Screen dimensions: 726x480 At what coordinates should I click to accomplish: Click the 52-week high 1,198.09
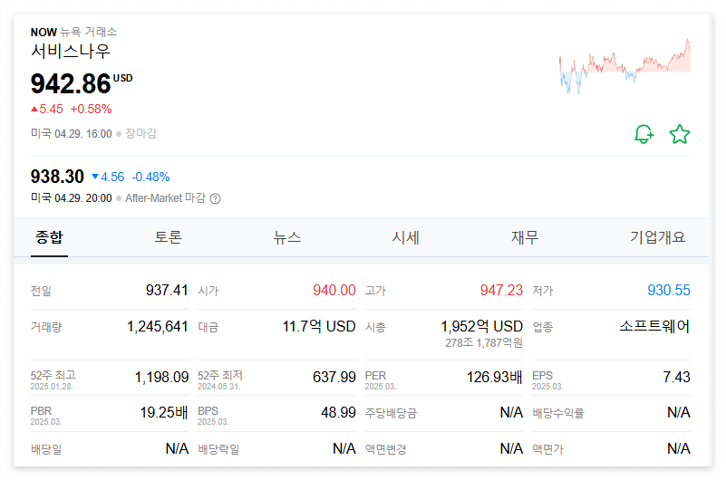161,378
